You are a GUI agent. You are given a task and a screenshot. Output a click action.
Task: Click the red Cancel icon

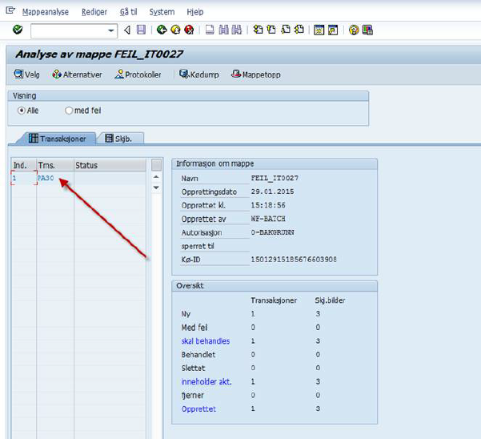(189, 30)
